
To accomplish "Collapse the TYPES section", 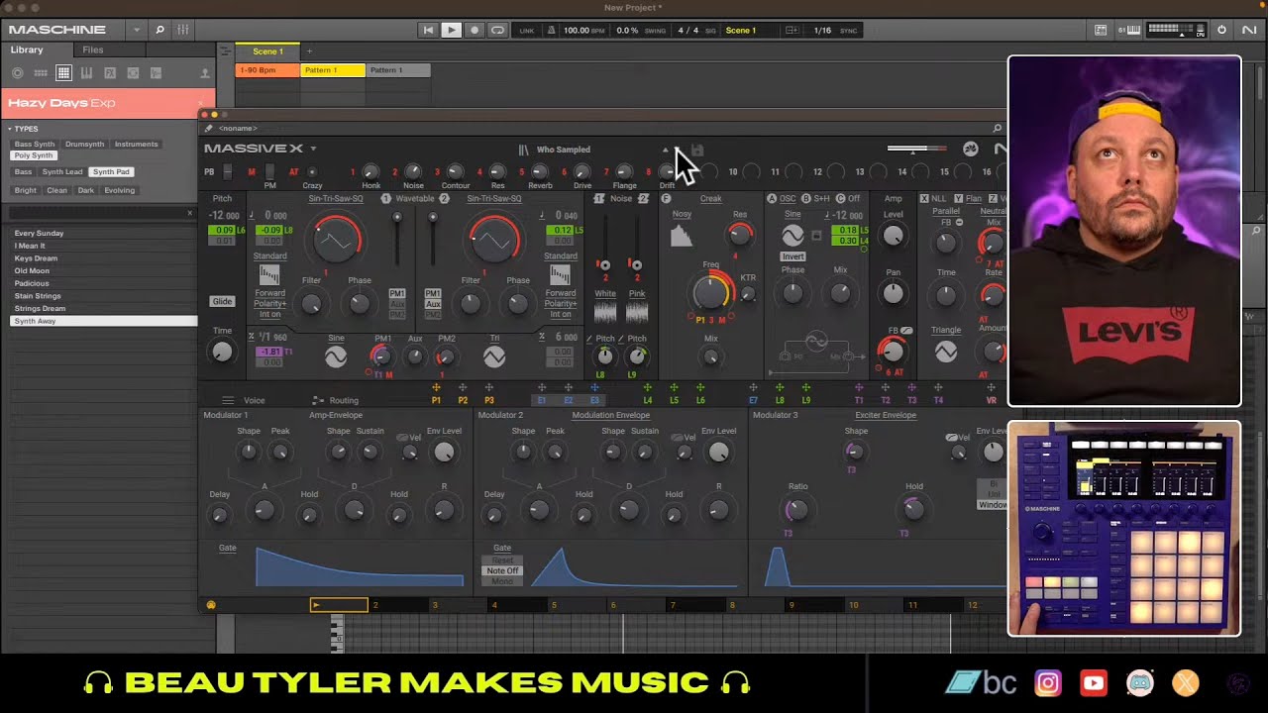I will 9,129.
